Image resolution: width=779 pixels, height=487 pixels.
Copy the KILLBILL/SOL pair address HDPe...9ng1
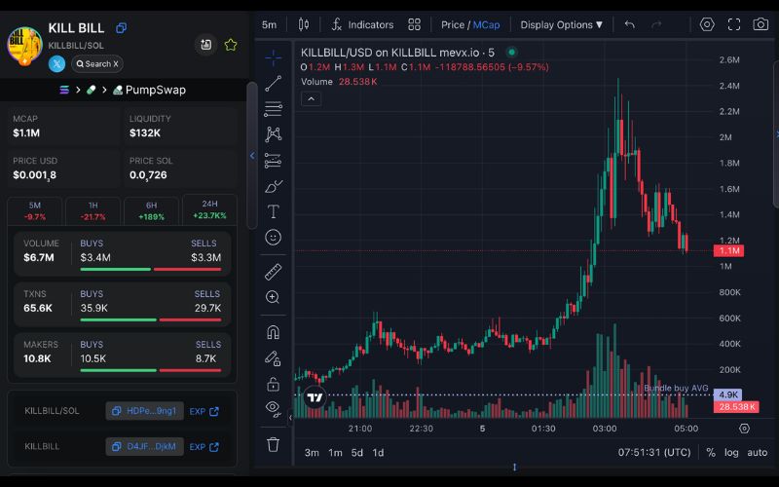tap(144, 411)
